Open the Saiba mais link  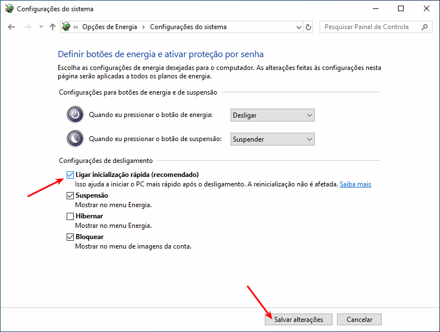[355, 184]
